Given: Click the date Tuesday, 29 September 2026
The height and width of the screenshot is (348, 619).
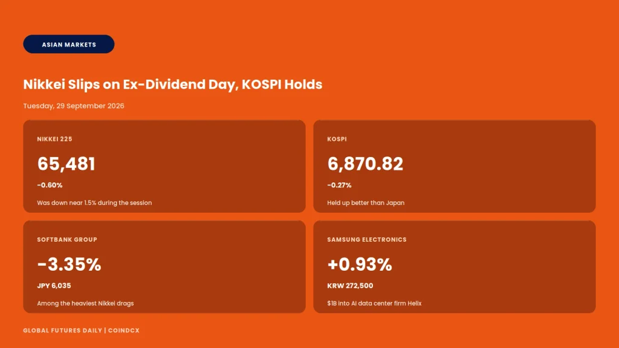Looking at the screenshot, I should tap(73, 106).
